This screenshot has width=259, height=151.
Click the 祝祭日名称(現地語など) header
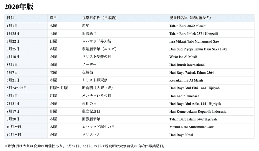point(211,18)
